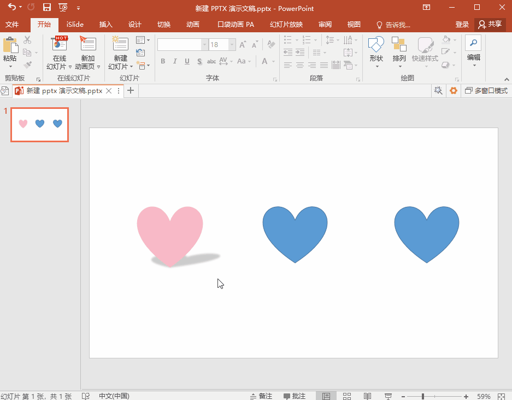Click the Comments (批注) button in status bar

pyautogui.click(x=295, y=396)
